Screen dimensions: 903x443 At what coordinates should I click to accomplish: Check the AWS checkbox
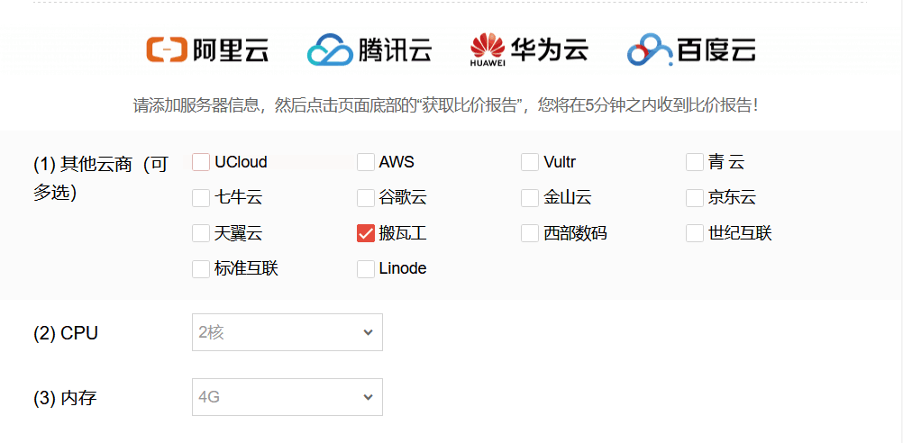[x=366, y=162]
